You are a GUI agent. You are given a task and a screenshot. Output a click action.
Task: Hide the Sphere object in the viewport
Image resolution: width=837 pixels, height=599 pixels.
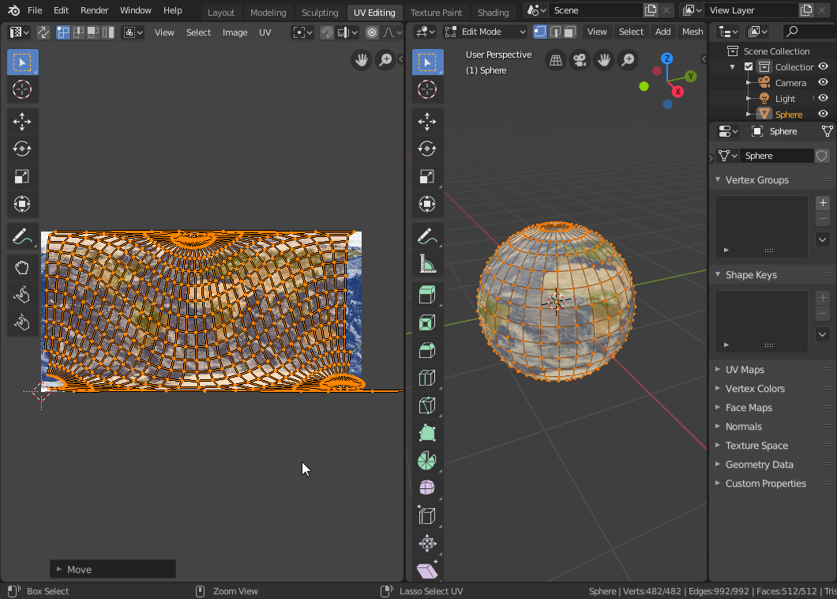tap(823, 114)
